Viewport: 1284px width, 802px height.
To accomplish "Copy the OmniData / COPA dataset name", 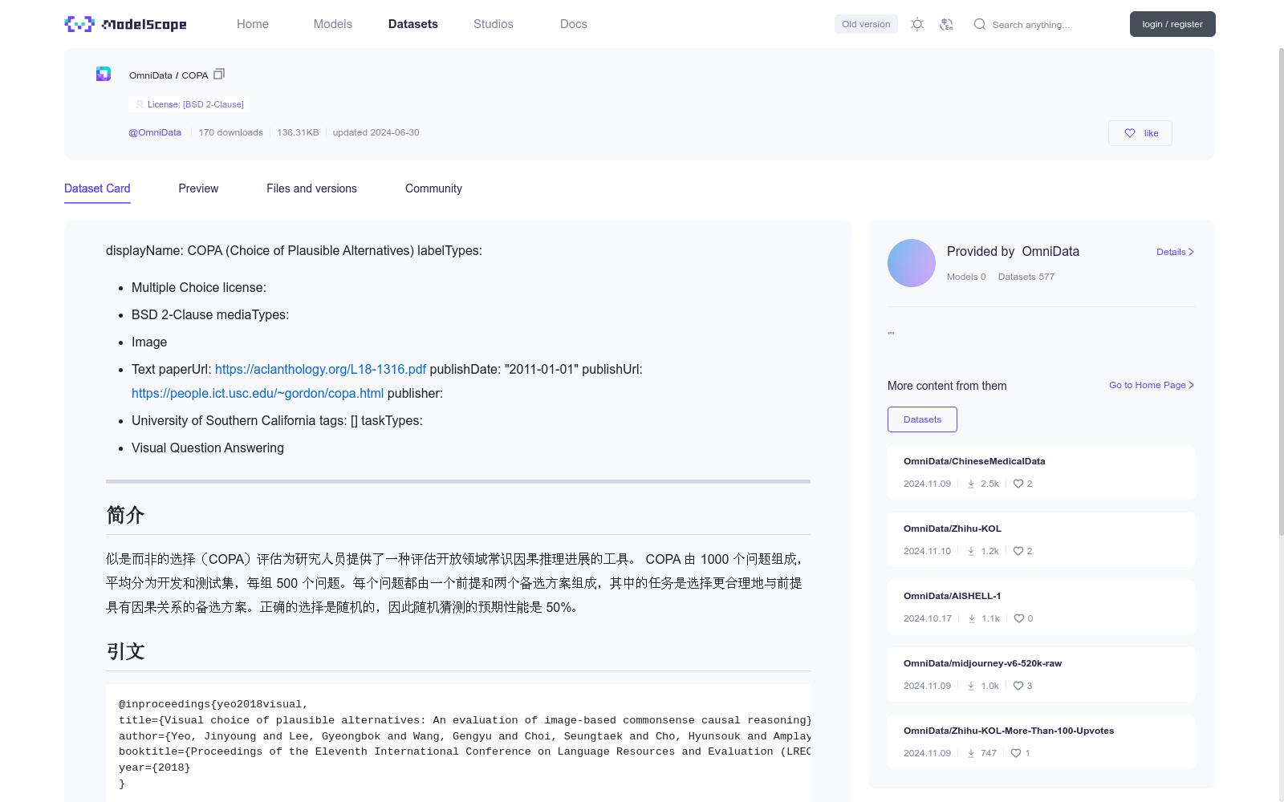I will pos(219,74).
